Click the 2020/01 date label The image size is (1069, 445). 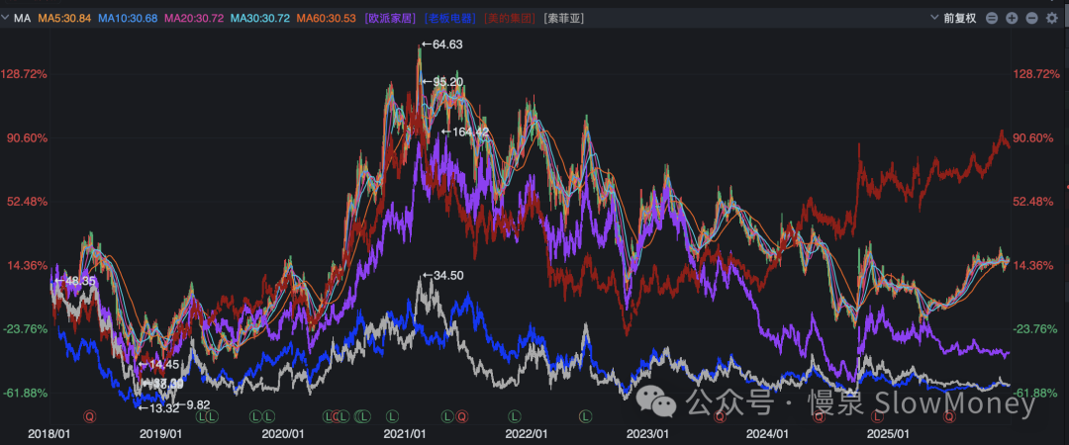282,433
